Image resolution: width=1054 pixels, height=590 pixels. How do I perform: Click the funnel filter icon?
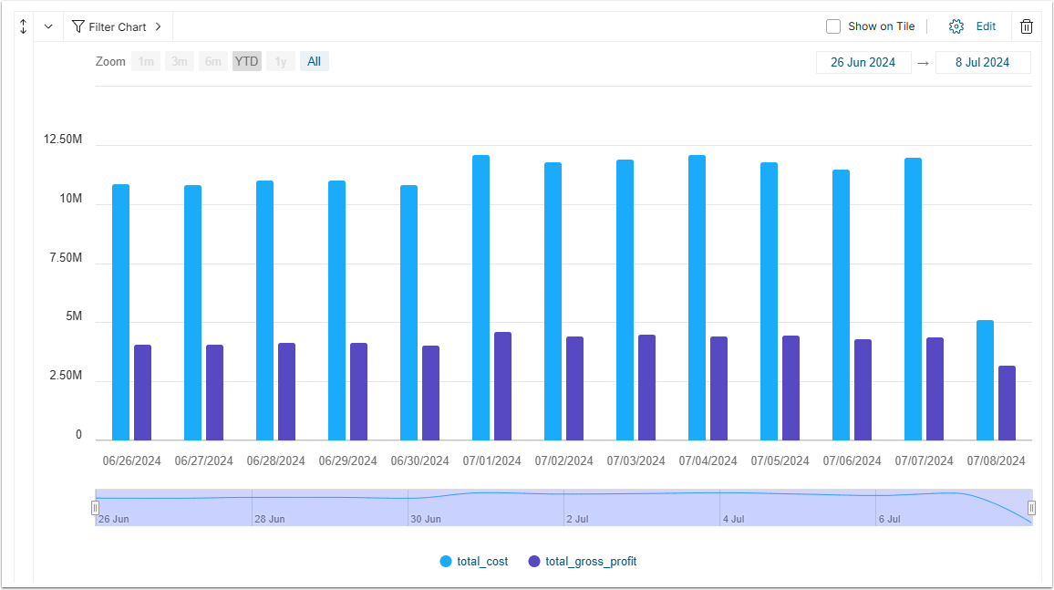point(77,26)
